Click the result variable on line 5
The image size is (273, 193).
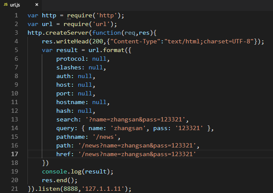tap(67, 50)
